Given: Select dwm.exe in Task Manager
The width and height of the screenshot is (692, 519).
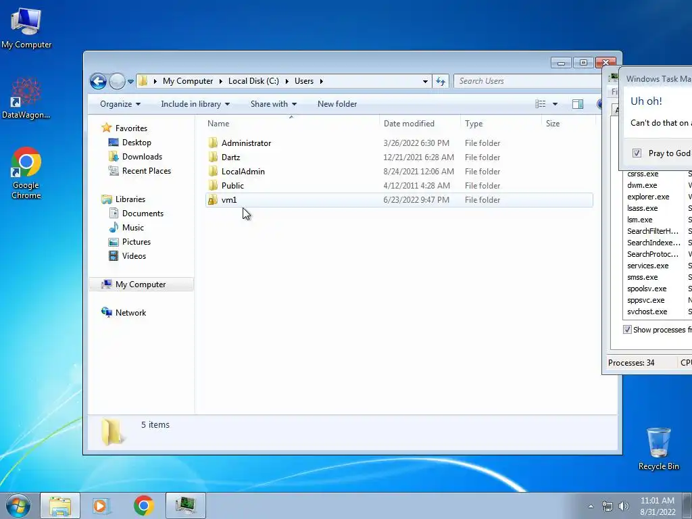Looking at the screenshot, I should [642, 185].
